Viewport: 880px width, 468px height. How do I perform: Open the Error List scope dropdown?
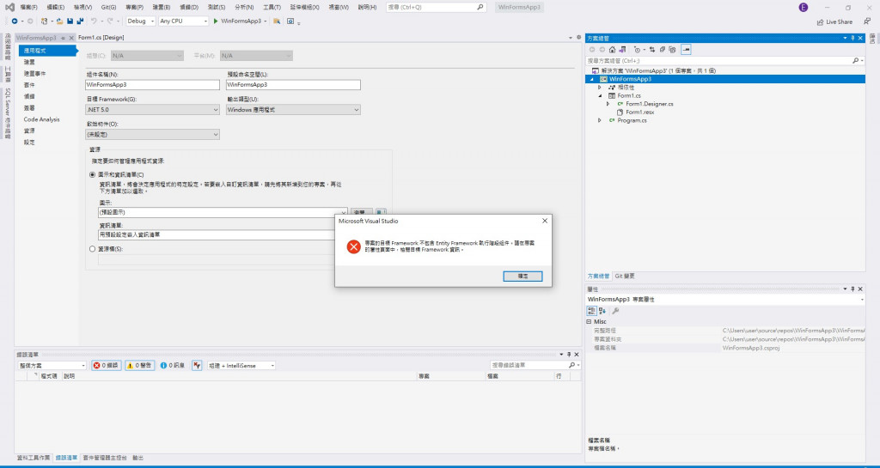coord(52,366)
